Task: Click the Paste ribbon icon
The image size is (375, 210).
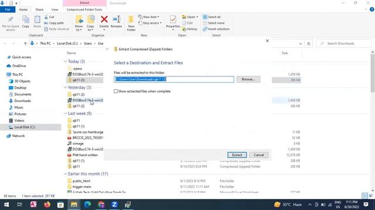Action: (x=37, y=19)
